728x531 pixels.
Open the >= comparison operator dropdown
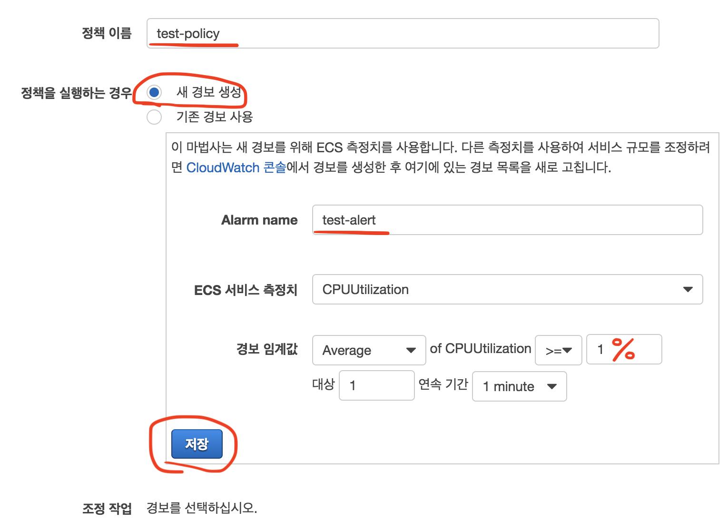click(x=558, y=350)
